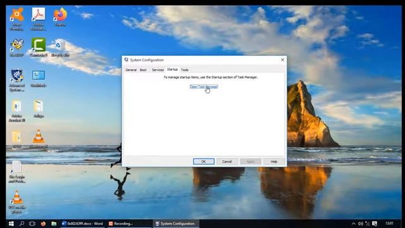The width and height of the screenshot is (405, 228).
Task: Open the taskbar Search magnifier
Action: pyautogui.click(x=22, y=224)
